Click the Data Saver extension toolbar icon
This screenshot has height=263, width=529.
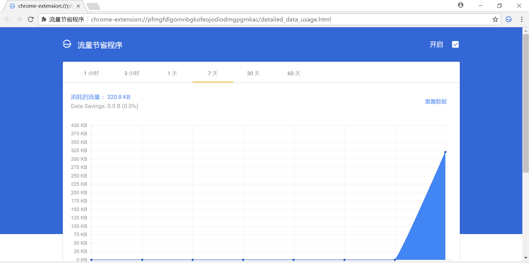(509, 19)
